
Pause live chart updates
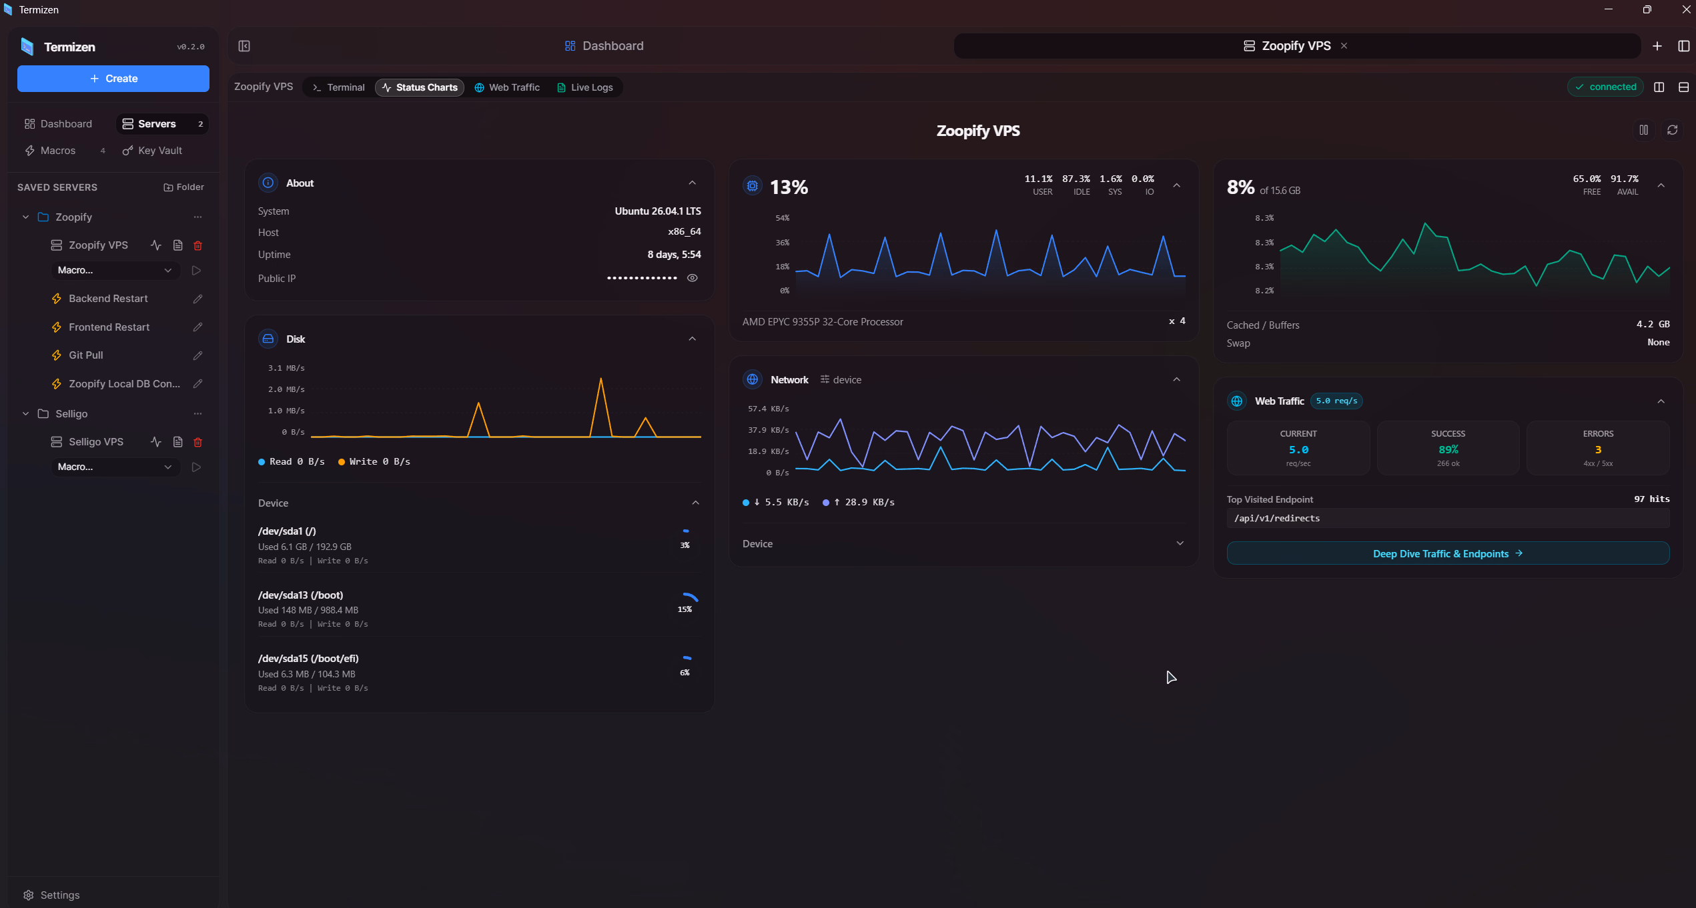(1644, 130)
